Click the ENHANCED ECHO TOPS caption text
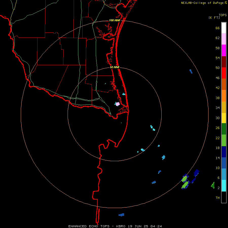Image resolution: width=228 pixels, height=228 pixels. (x=89, y=226)
